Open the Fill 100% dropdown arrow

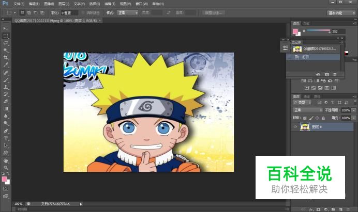(354, 118)
